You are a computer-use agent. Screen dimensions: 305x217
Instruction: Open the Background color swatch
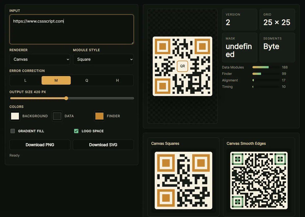15,116
